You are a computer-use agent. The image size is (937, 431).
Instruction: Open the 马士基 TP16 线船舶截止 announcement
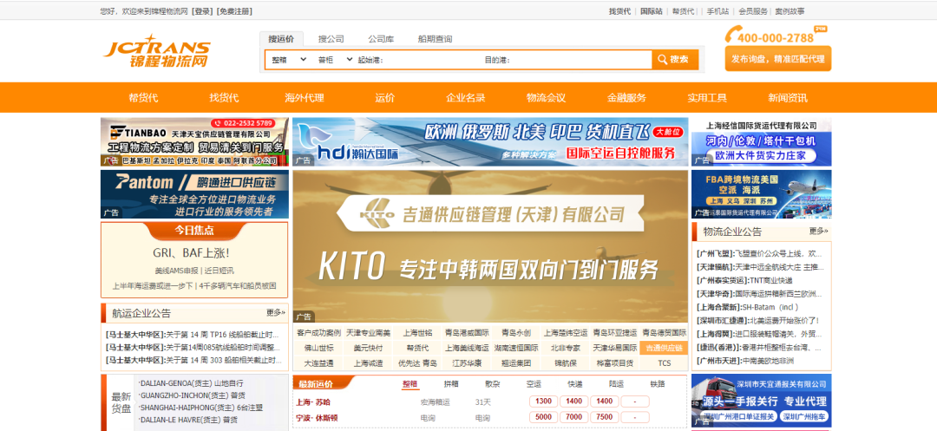click(x=192, y=334)
